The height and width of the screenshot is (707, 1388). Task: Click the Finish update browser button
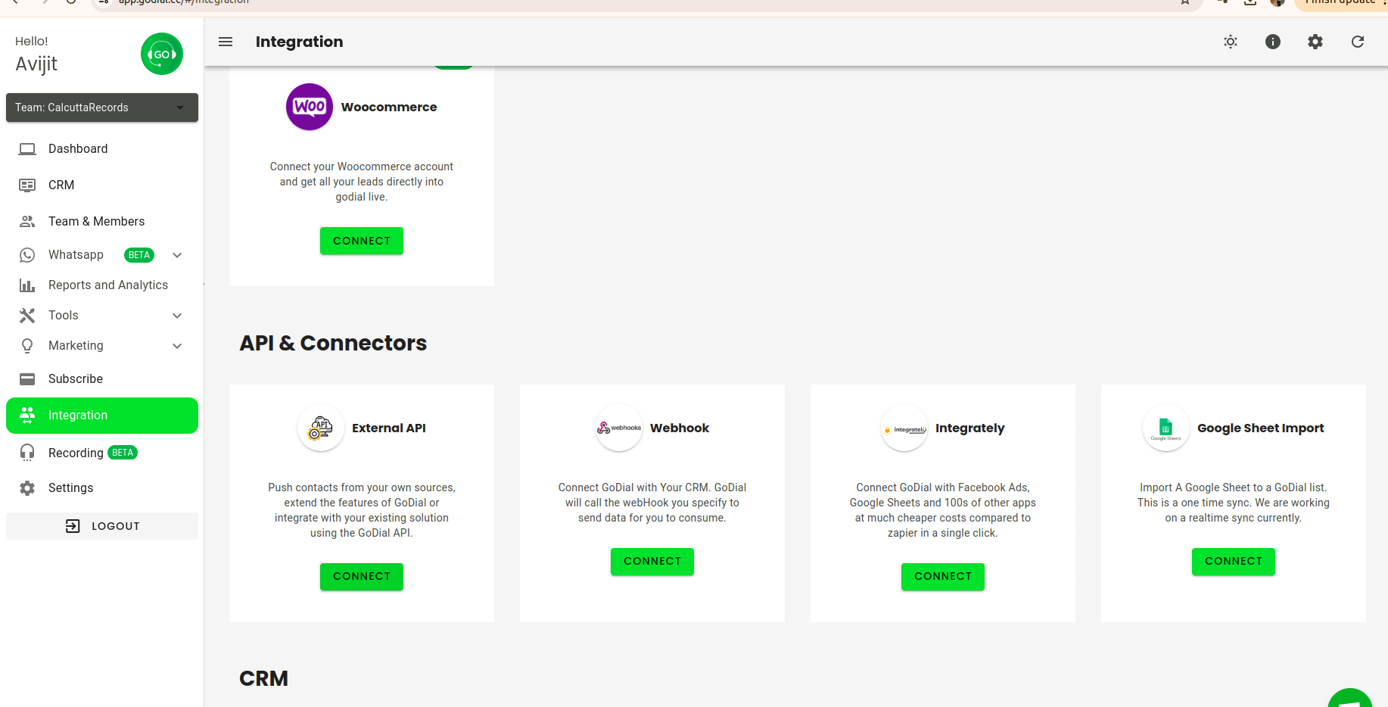coord(1341,3)
